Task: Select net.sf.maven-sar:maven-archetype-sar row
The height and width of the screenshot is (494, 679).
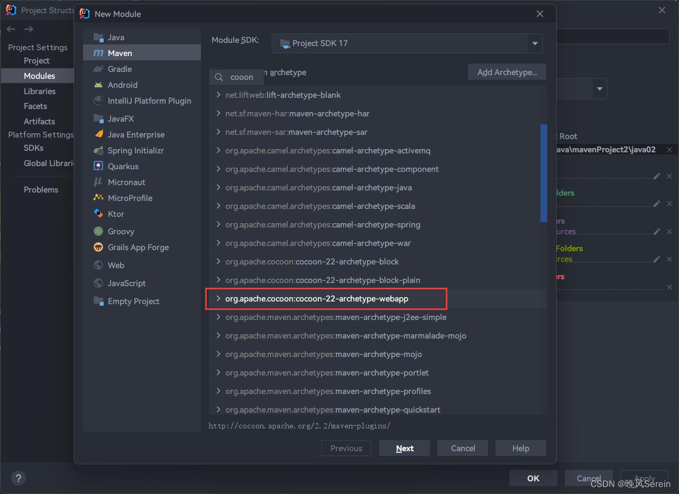Action: [378, 132]
